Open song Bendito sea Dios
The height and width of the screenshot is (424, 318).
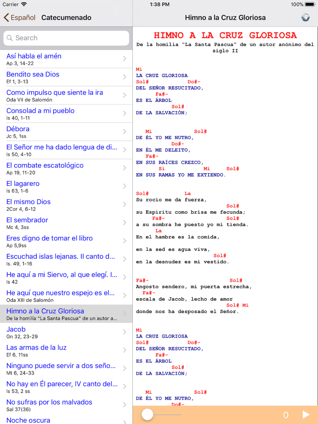(66, 77)
